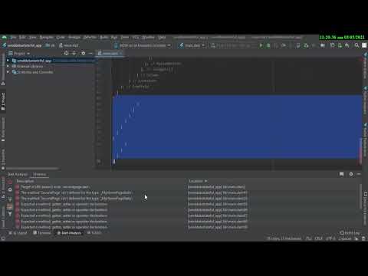Click the collapse all icon in Project panel
The image size is (368, 276).
[74, 54]
